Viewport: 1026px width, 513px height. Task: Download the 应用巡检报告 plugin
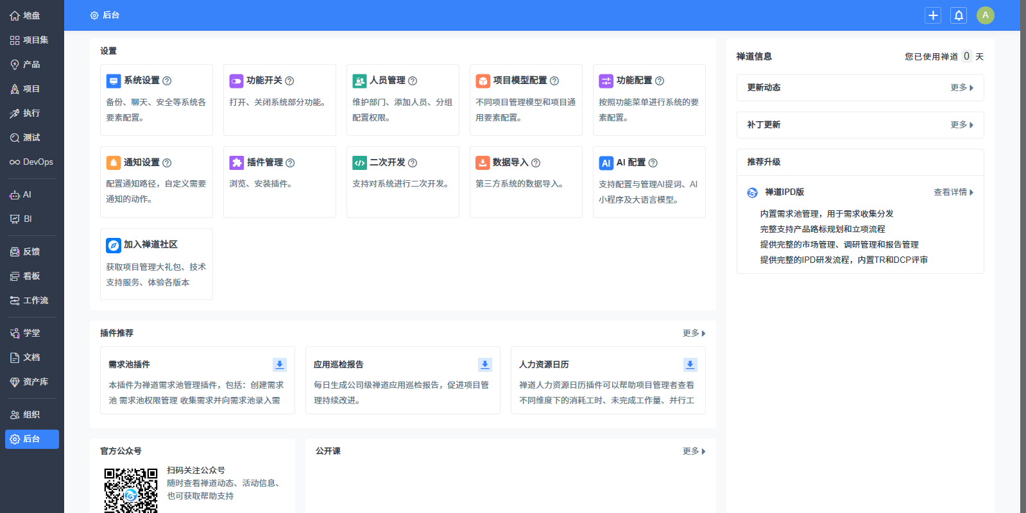pos(485,364)
